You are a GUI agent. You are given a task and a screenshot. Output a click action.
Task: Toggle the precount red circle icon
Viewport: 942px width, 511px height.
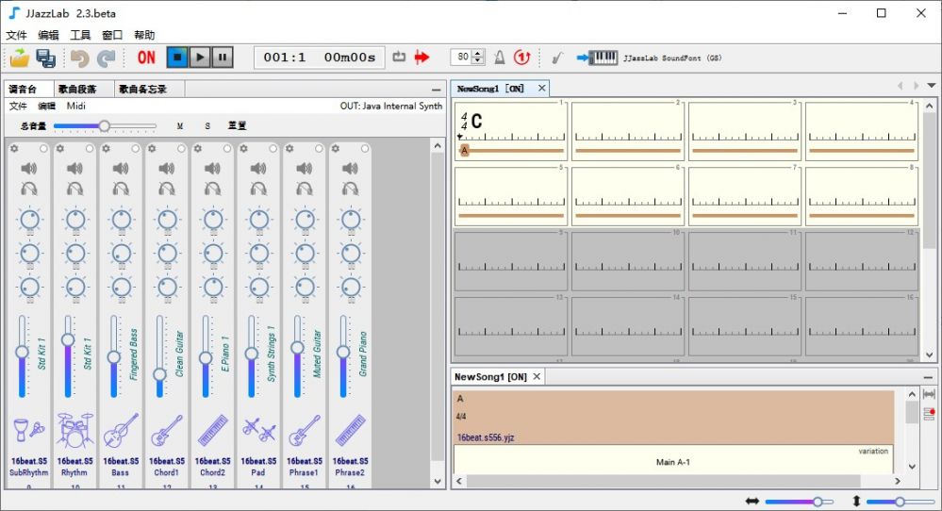[x=522, y=58]
